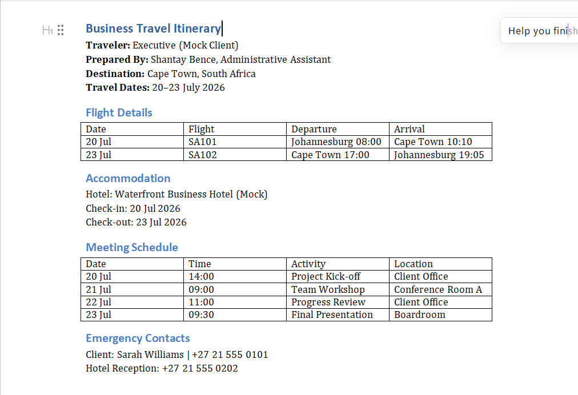Click the Conference Room A location cell

440,289
